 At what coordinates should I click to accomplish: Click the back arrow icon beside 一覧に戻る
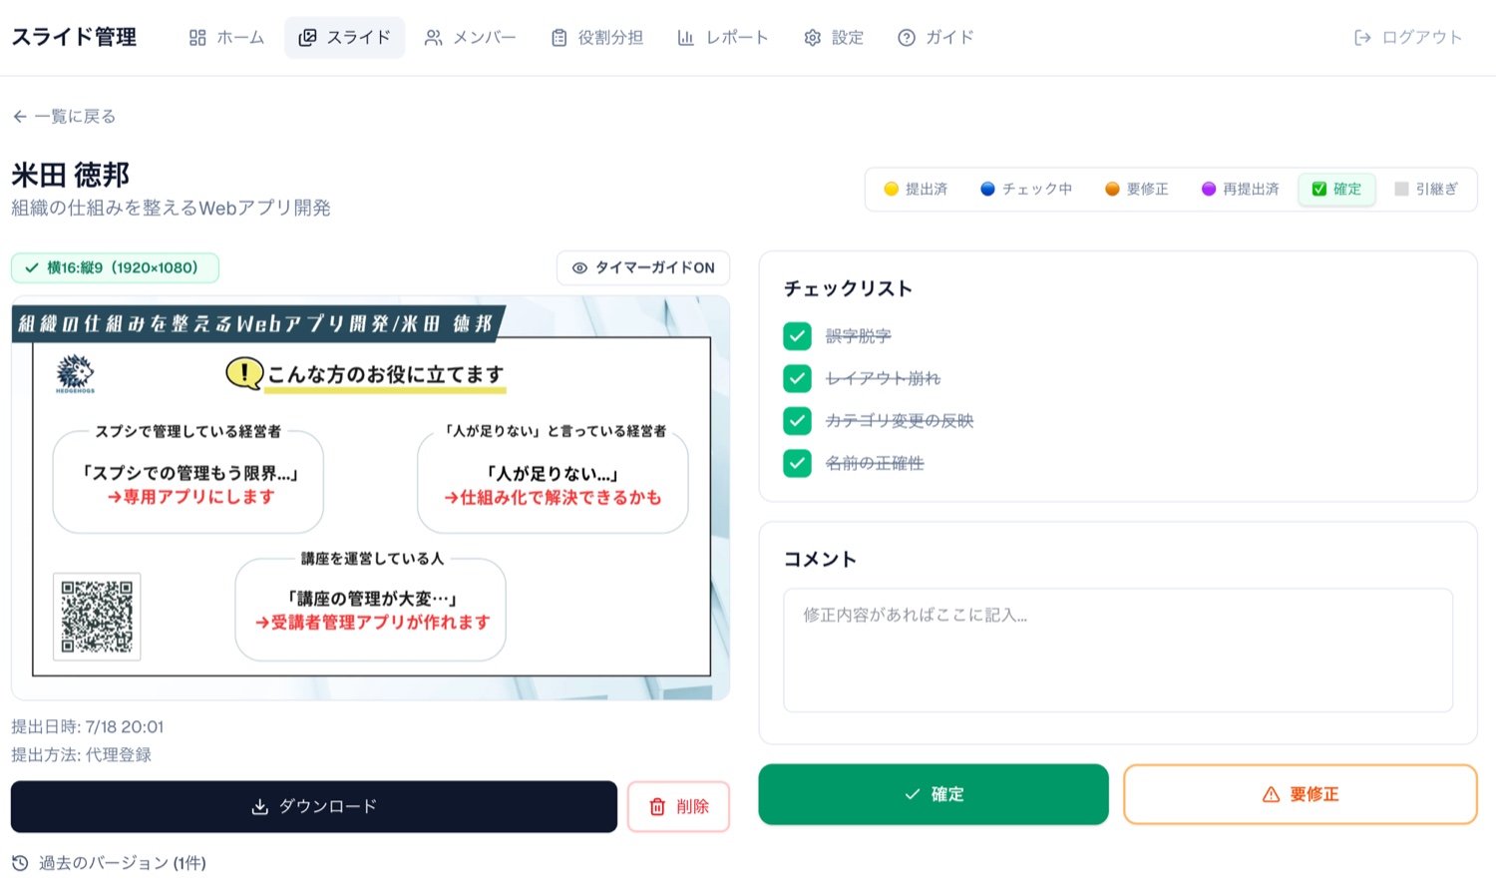(x=20, y=117)
